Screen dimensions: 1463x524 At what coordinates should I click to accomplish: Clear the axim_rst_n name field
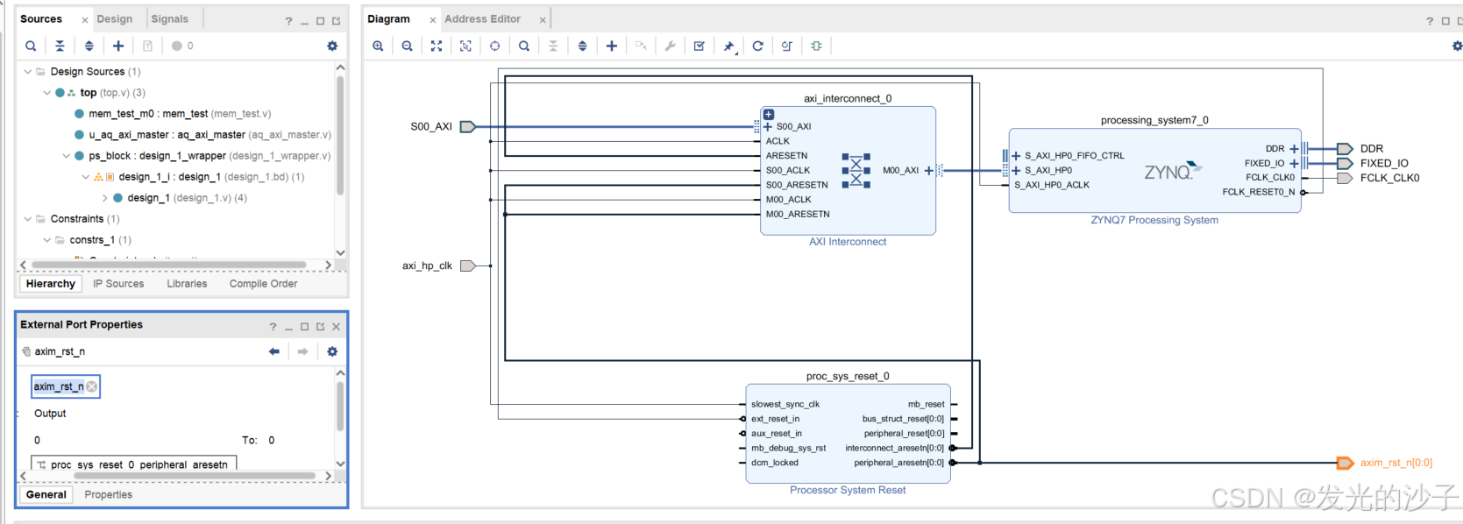[x=91, y=386]
